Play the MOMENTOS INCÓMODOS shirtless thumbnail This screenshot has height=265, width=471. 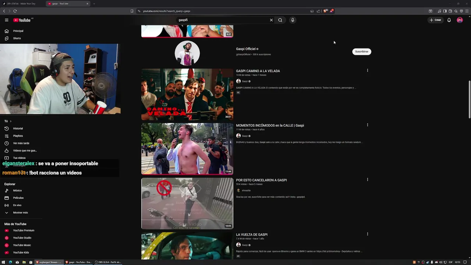[x=187, y=149]
